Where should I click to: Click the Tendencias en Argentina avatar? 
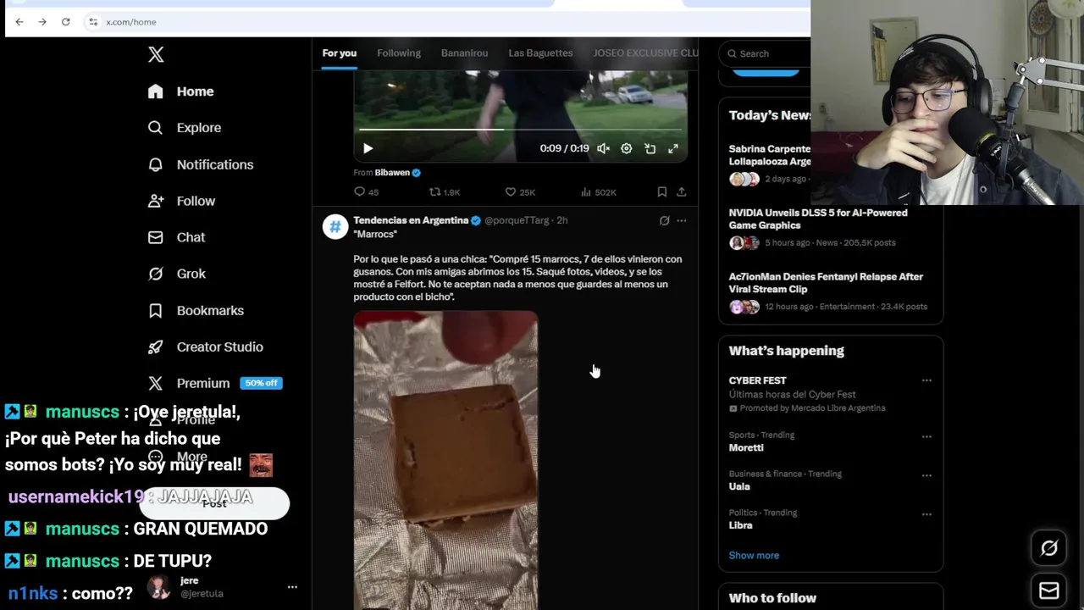pos(335,226)
